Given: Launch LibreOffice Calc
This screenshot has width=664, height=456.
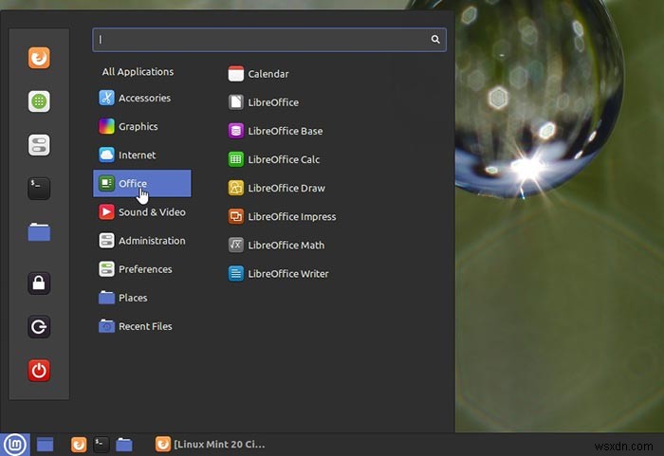Looking at the screenshot, I should (274, 159).
